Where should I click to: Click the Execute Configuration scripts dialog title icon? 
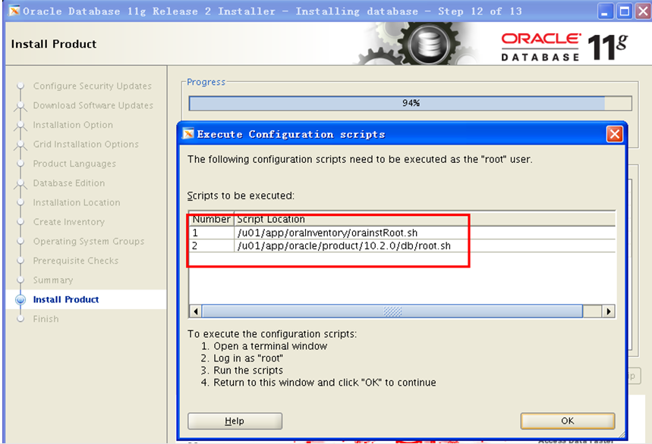coord(188,133)
